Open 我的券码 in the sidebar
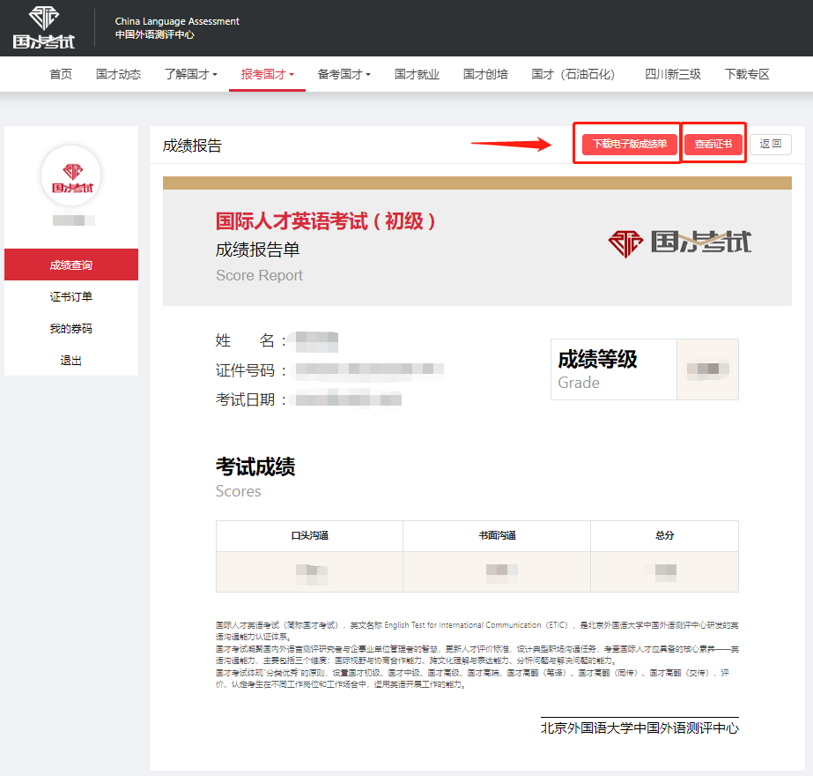Image resolution: width=813 pixels, height=776 pixels. point(71,328)
